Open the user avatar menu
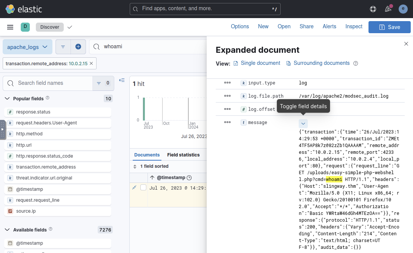 tap(403, 9)
